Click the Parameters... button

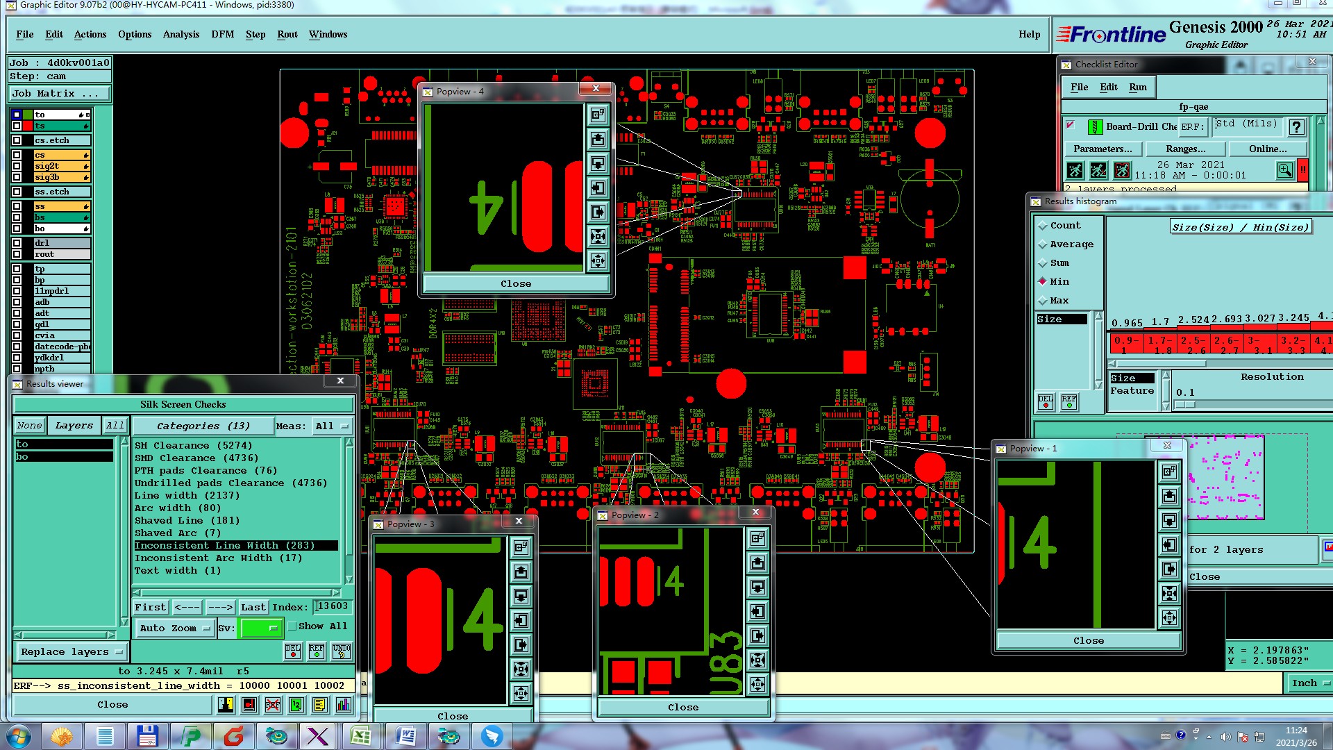1102,149
